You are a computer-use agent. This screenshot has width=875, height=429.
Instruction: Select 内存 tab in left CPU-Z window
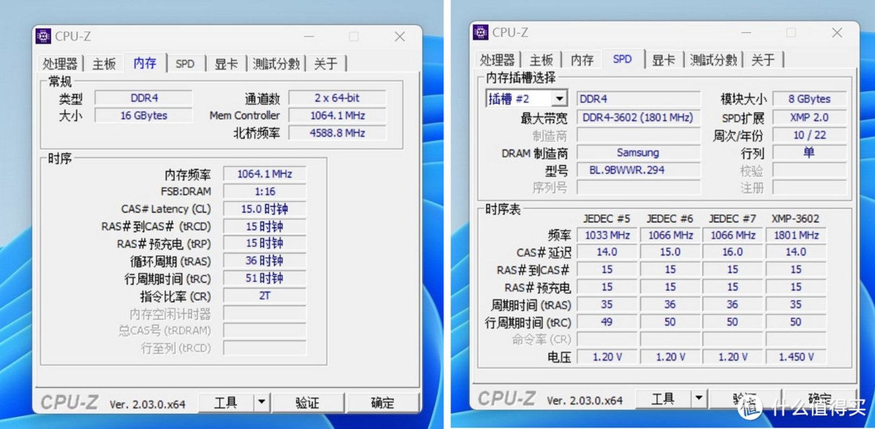(145, 63)
